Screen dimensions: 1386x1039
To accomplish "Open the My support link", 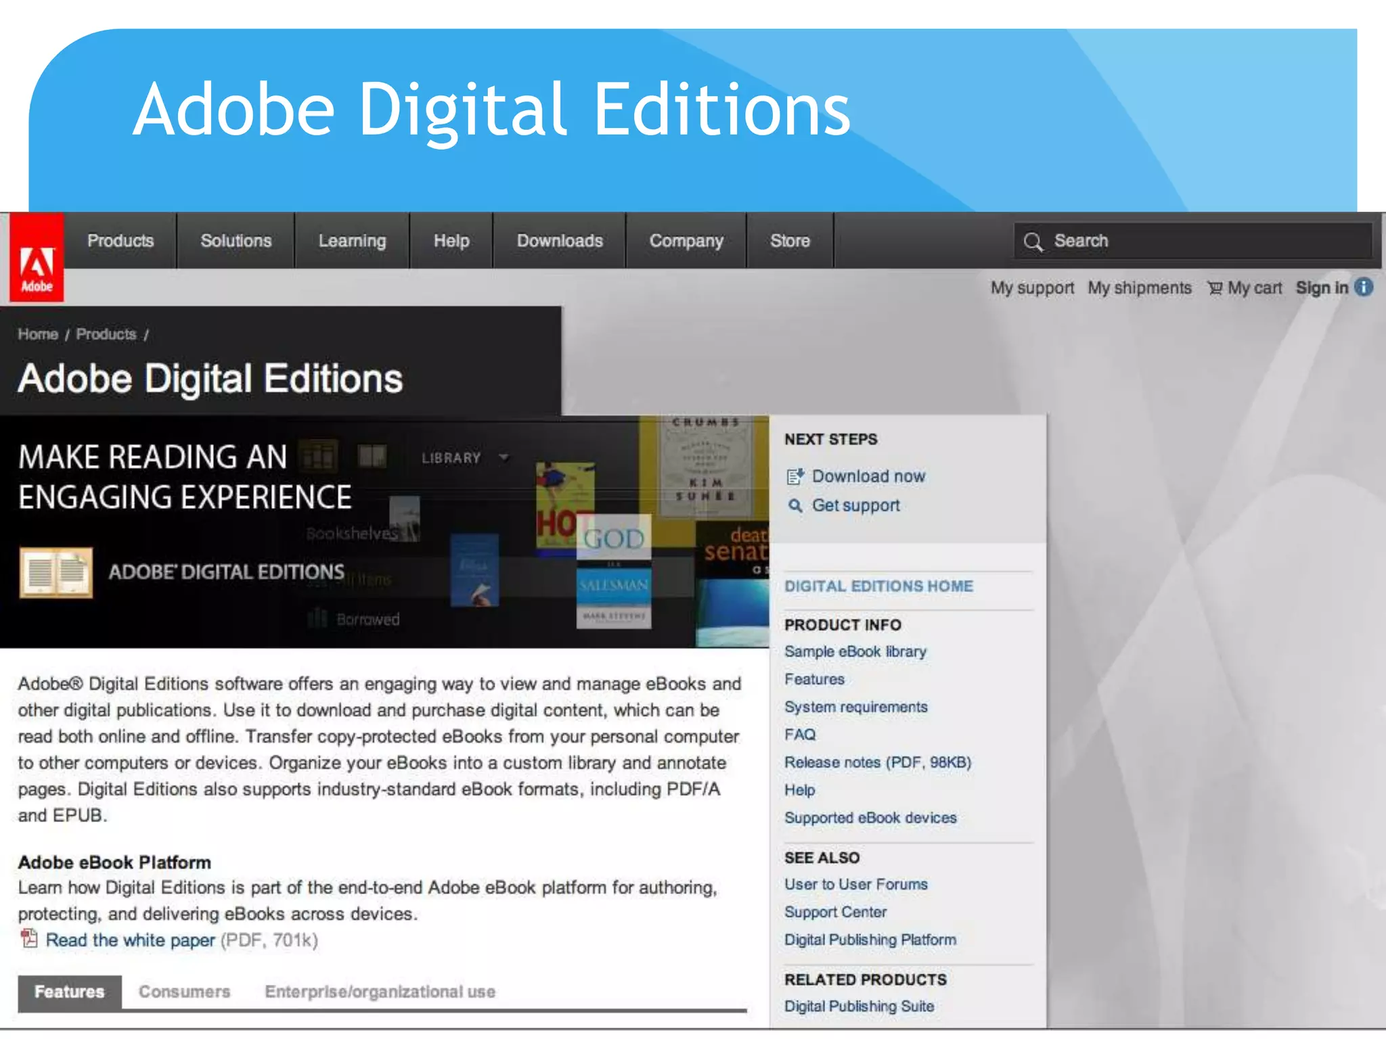I will point(1032,288).
